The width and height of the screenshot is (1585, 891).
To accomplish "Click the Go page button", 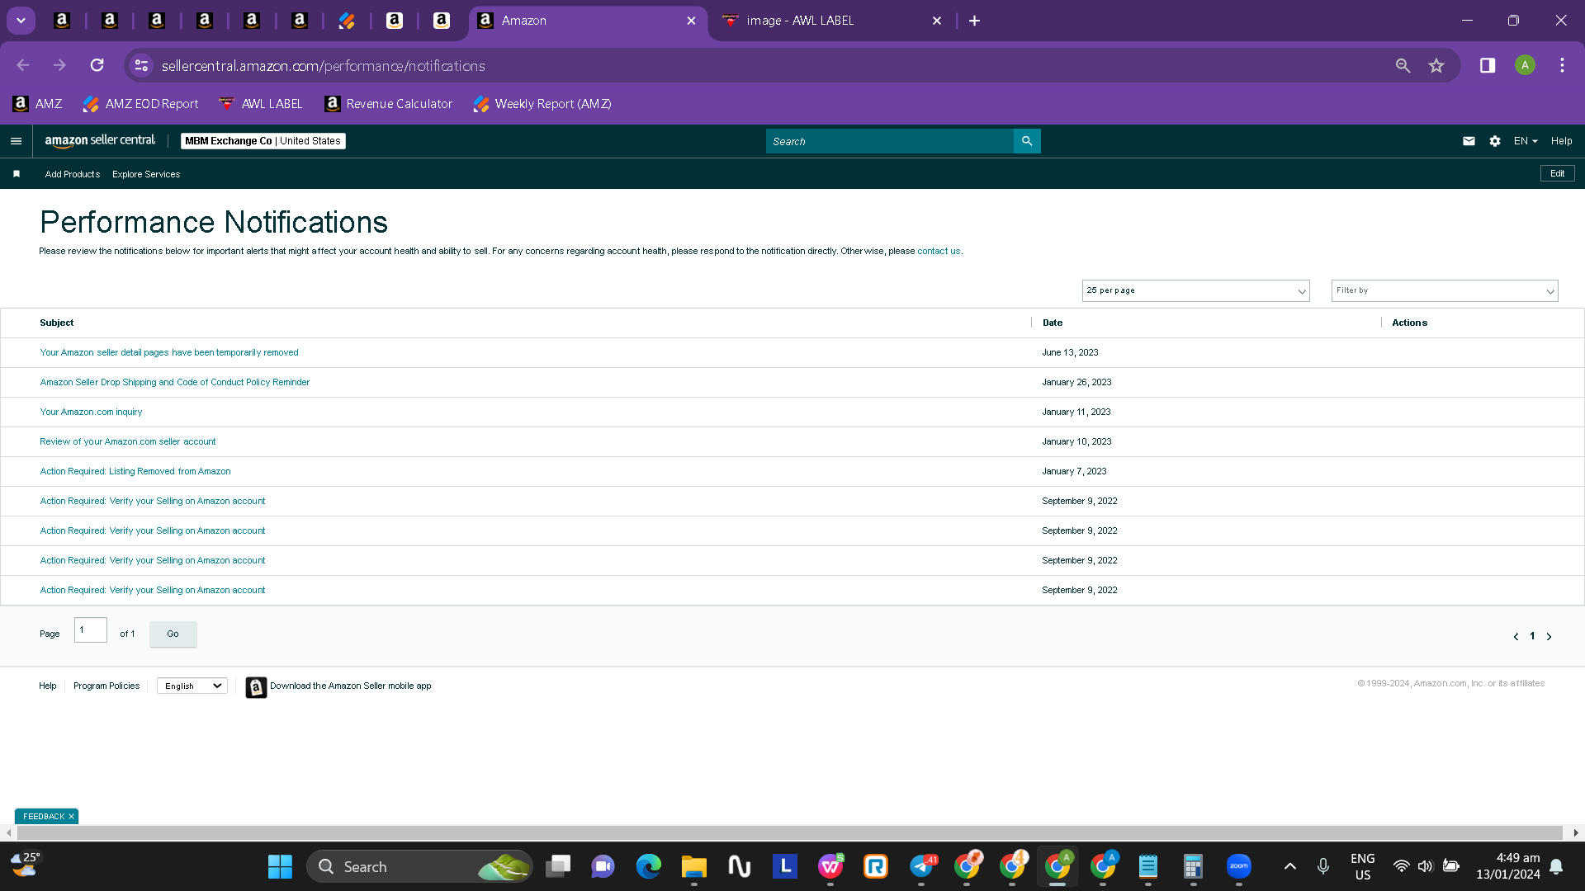I will tap(173, 634).
